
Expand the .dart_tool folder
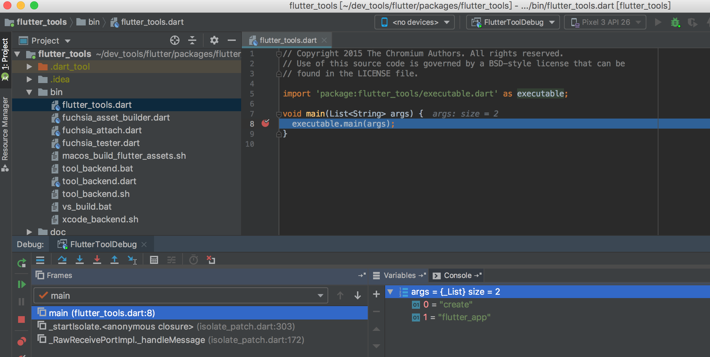[x=29, y=67]
